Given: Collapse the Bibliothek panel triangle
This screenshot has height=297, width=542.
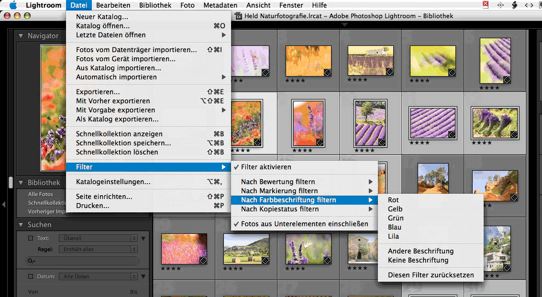Looking at the screenshot, I should point(21,183).
